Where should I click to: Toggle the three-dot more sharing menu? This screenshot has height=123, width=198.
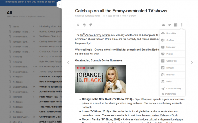click(182, 25)
